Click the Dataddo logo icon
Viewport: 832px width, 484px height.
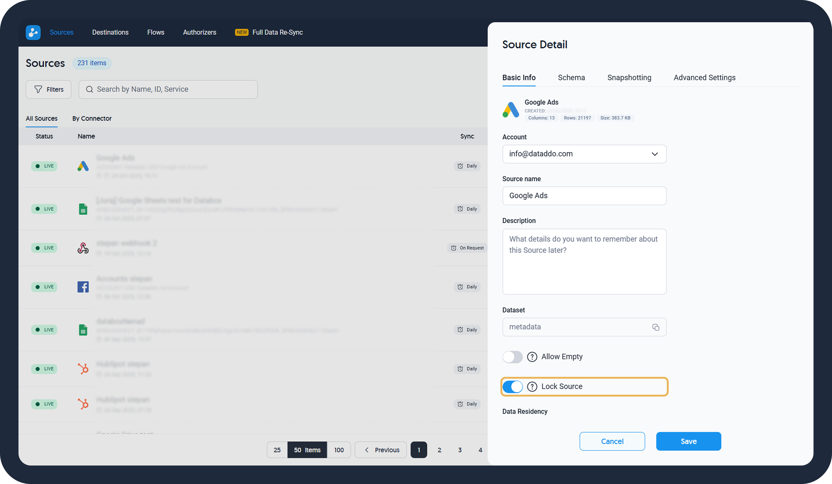[x=33, y=32]
